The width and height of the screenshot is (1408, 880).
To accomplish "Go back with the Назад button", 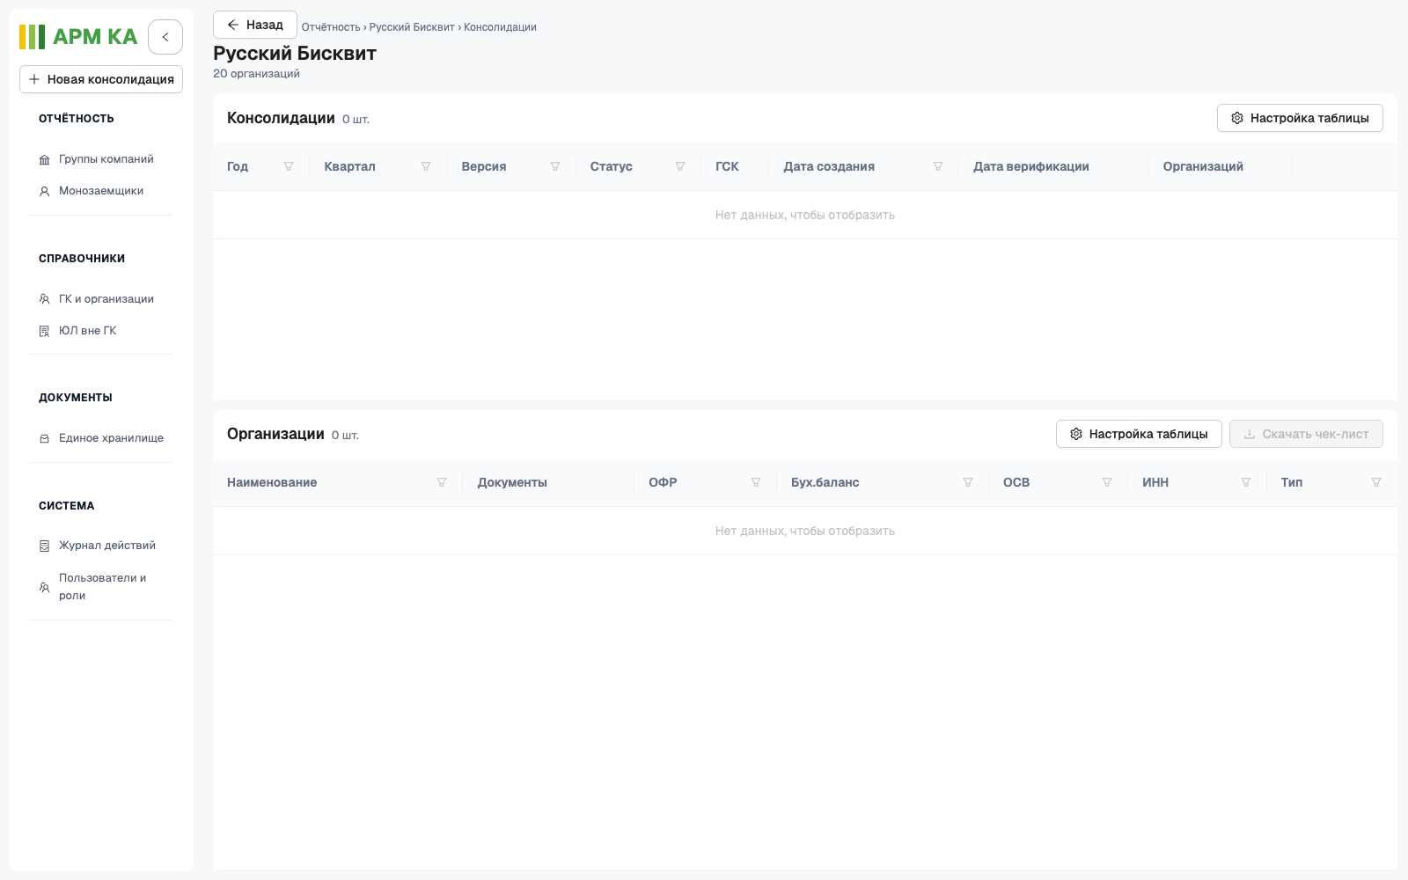I will pos(255,25).
